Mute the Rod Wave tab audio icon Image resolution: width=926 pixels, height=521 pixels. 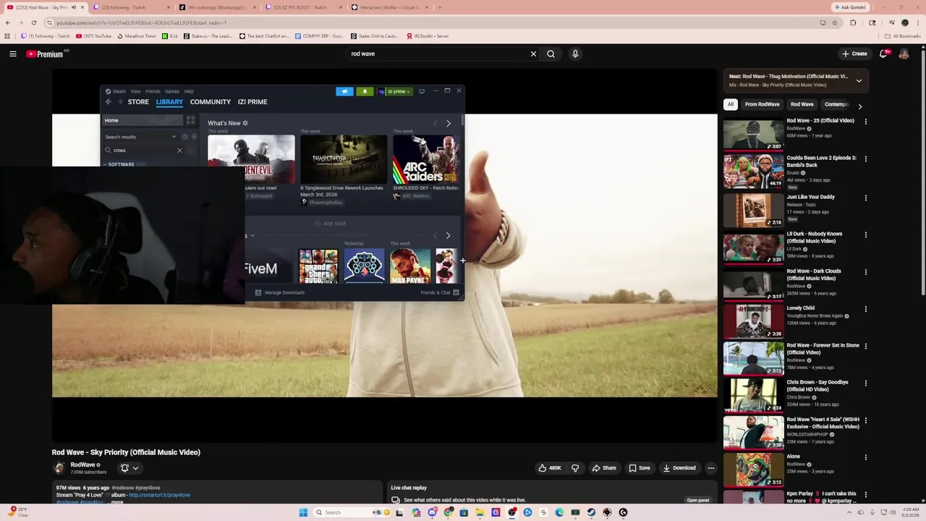74,7
